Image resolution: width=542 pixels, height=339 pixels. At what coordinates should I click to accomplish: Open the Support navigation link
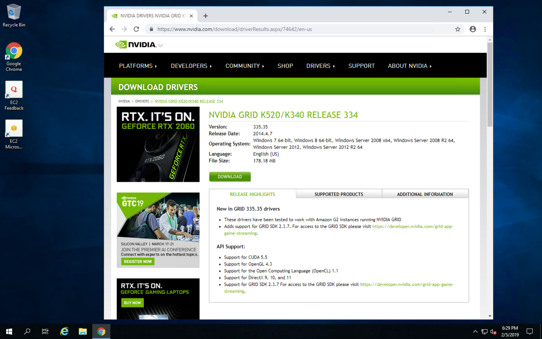pos(361,66)
